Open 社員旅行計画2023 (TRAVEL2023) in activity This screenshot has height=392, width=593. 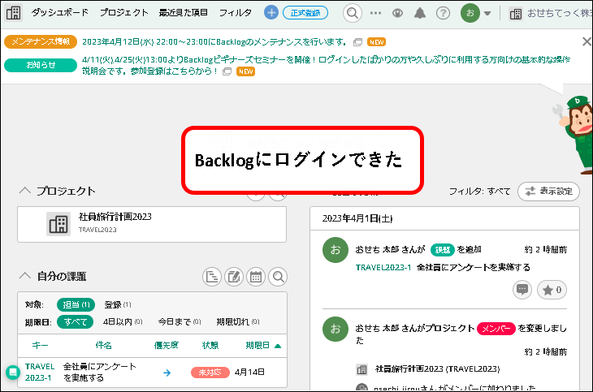point(437,368)
